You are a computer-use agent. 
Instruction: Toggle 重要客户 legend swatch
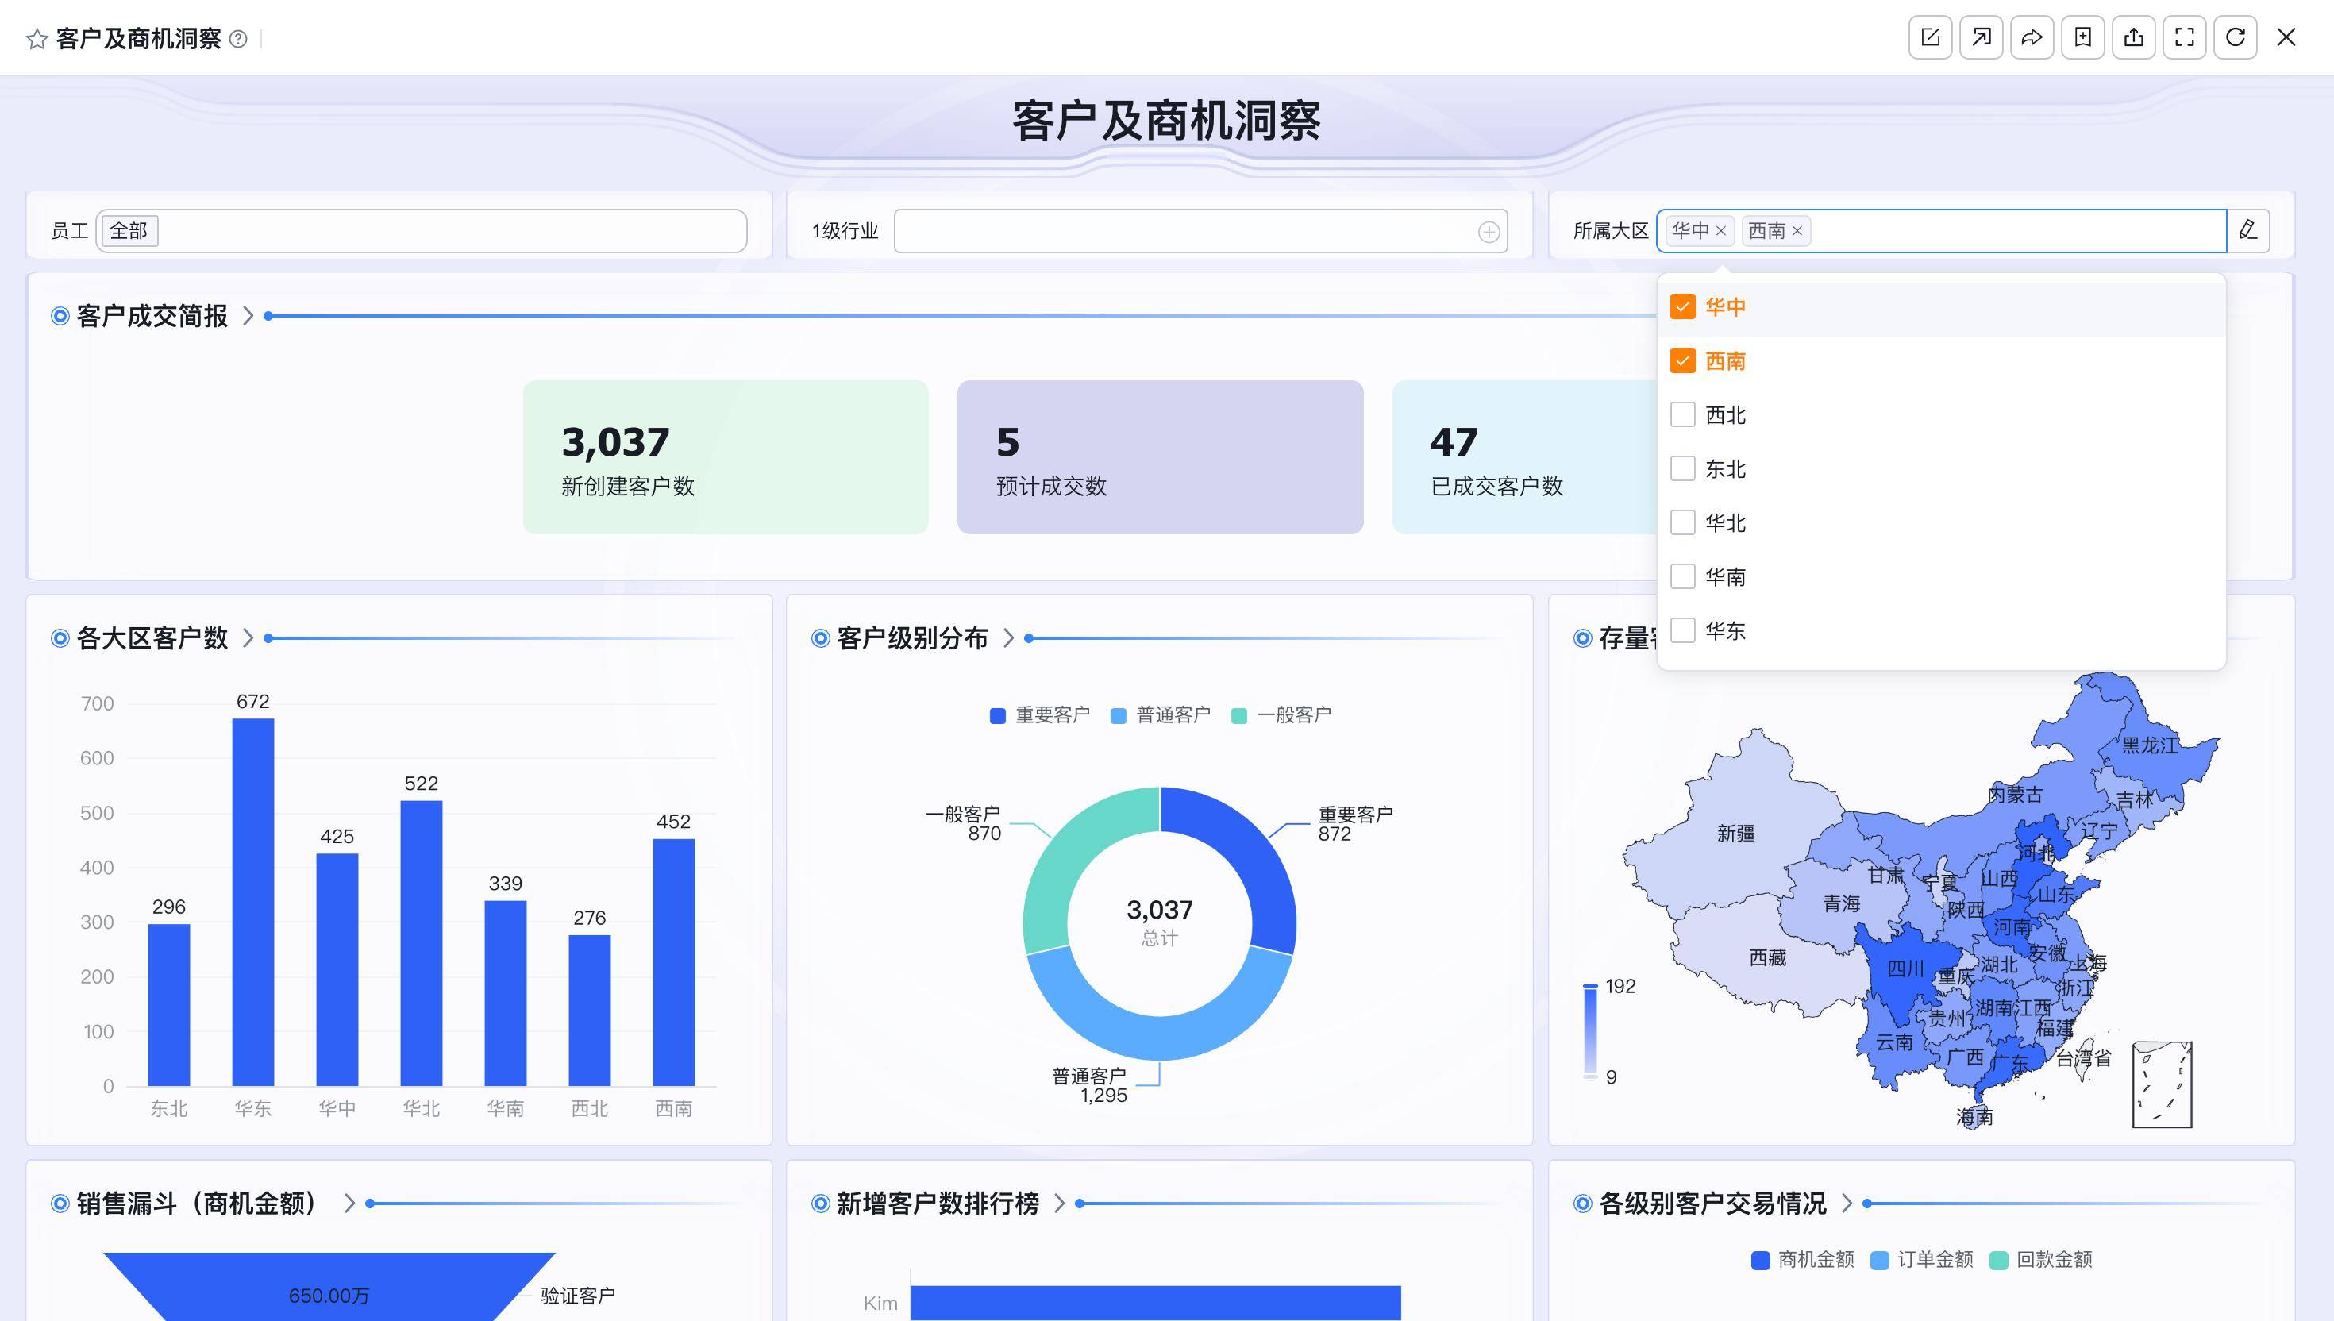point(998,716)
